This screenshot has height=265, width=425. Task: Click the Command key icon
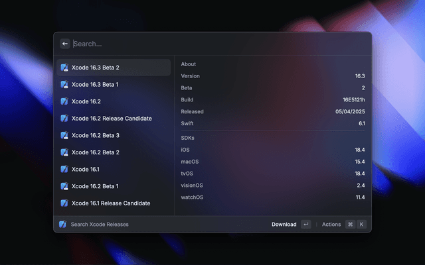pyautogui.click(x=350, y=225)
